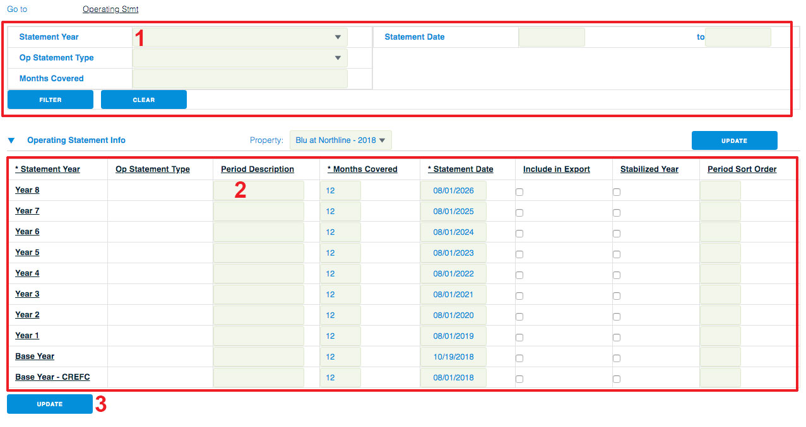Open the Year 3 statement link
Viewport: 806px width, 427px height.
28,294
